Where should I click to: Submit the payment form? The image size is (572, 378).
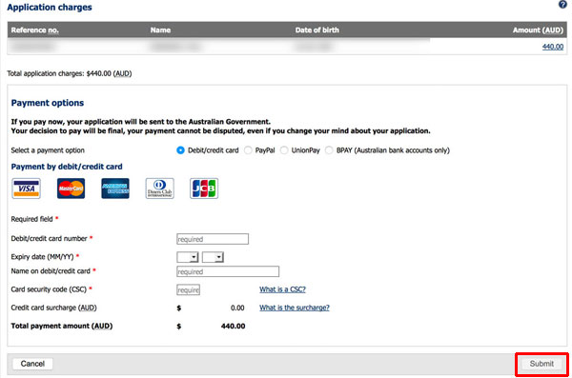(541, 364)
